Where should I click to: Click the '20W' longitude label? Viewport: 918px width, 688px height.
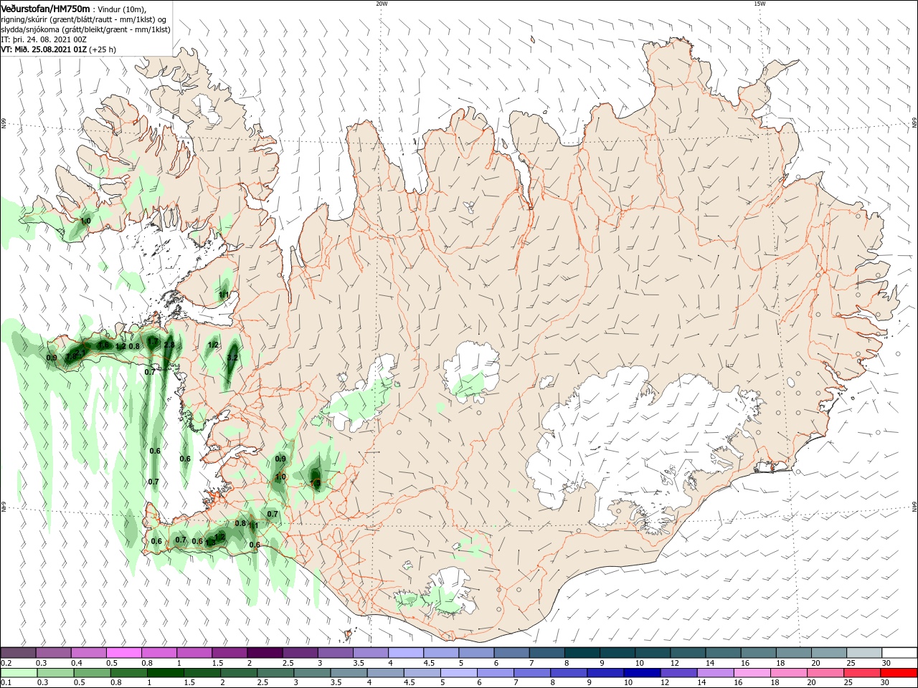[382, 4]
